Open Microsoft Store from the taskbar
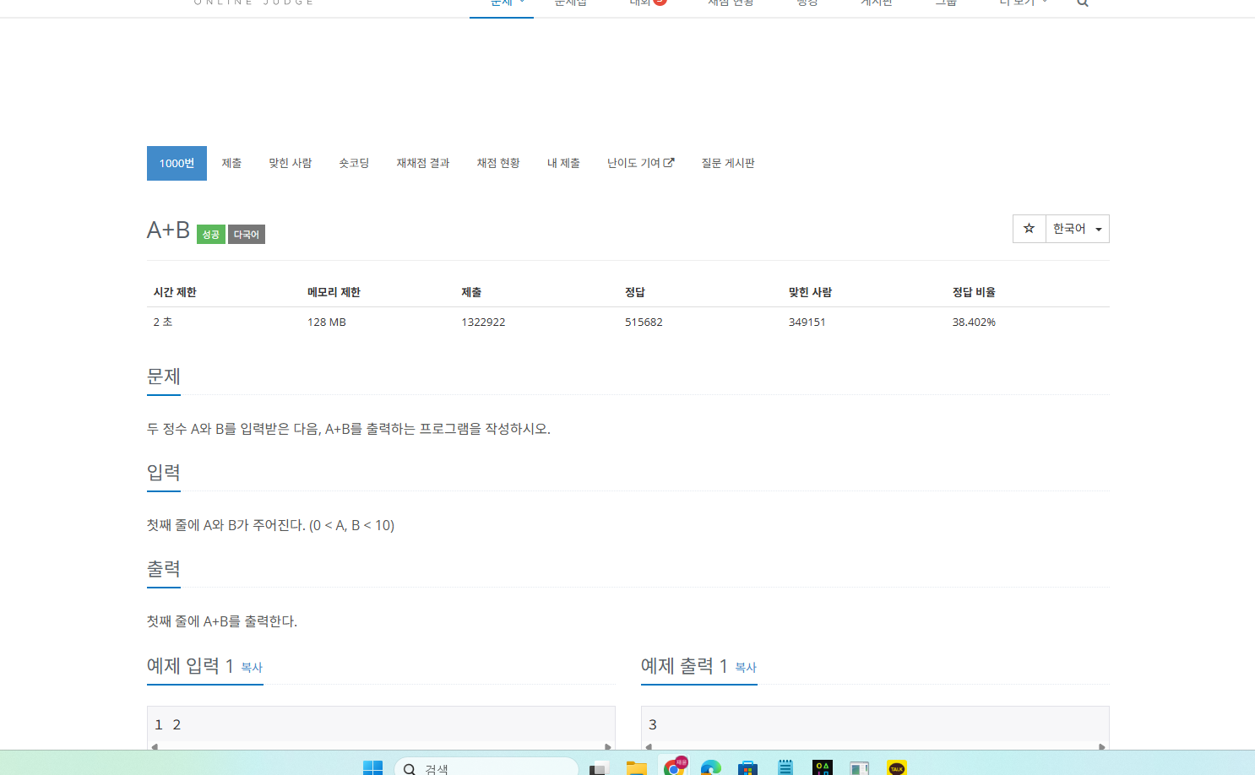This screenshot has height=775, width=1255. pos(747,767)
